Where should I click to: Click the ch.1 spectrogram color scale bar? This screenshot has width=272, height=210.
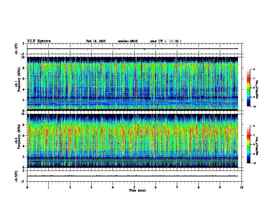pos(249,88)
